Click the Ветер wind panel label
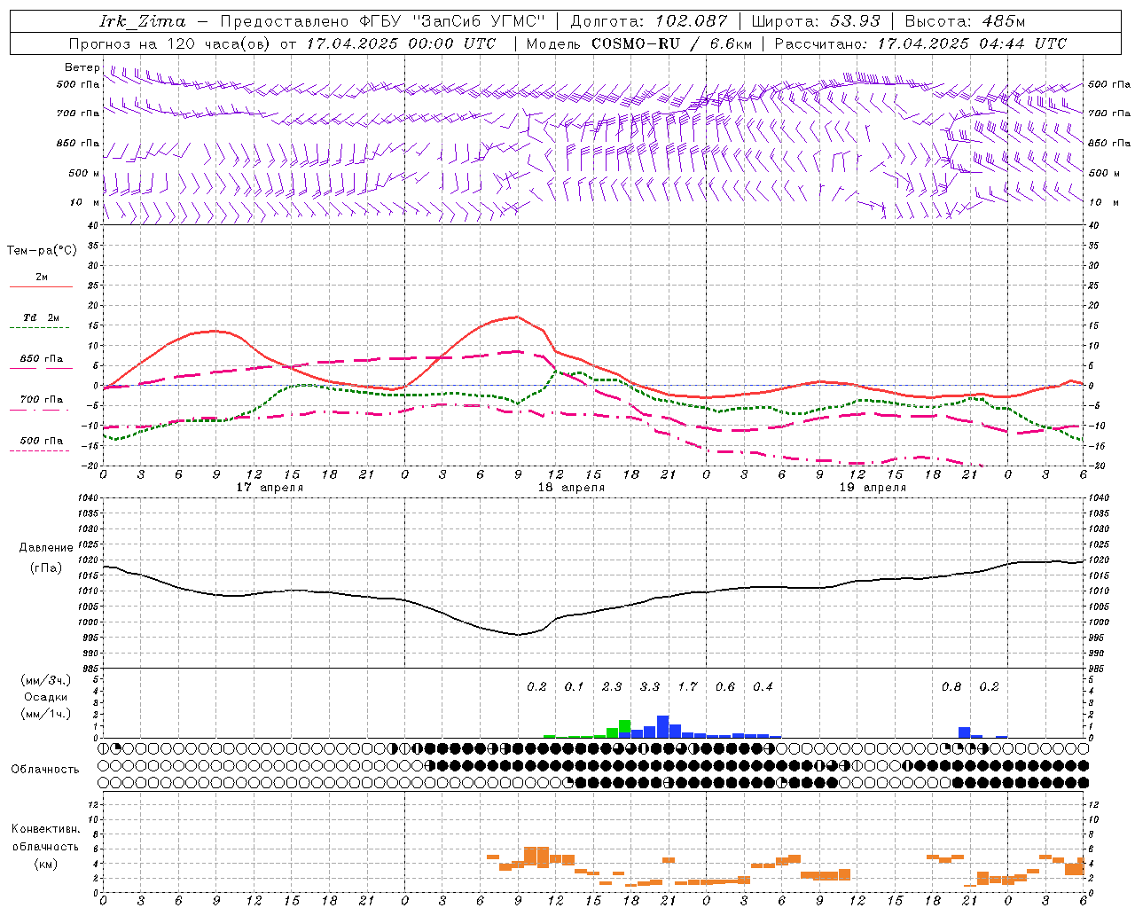This screenshot has width=1135, height=908. pos(82,67)
